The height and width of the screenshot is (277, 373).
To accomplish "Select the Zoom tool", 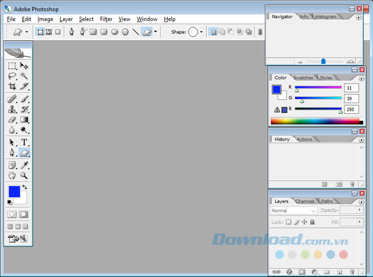I will pyautogui.click(x=24, y=176).
